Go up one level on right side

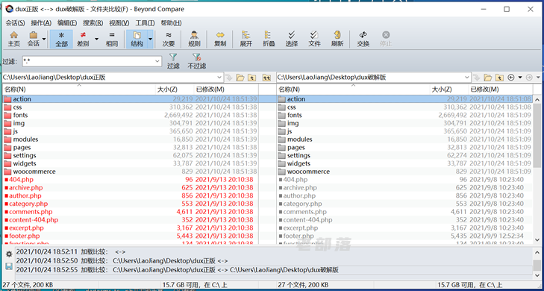click(499, 78)
